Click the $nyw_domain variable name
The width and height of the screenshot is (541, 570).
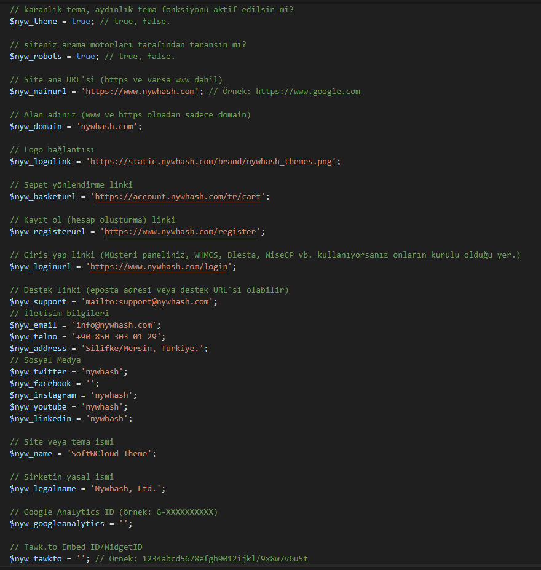coord(36,127)
